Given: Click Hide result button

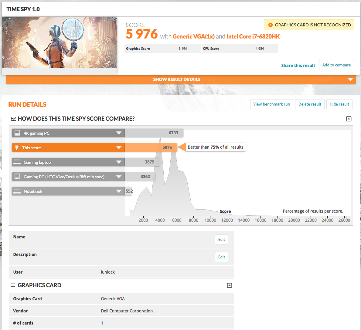Looking at the screenshot, I should pos(339,104).
